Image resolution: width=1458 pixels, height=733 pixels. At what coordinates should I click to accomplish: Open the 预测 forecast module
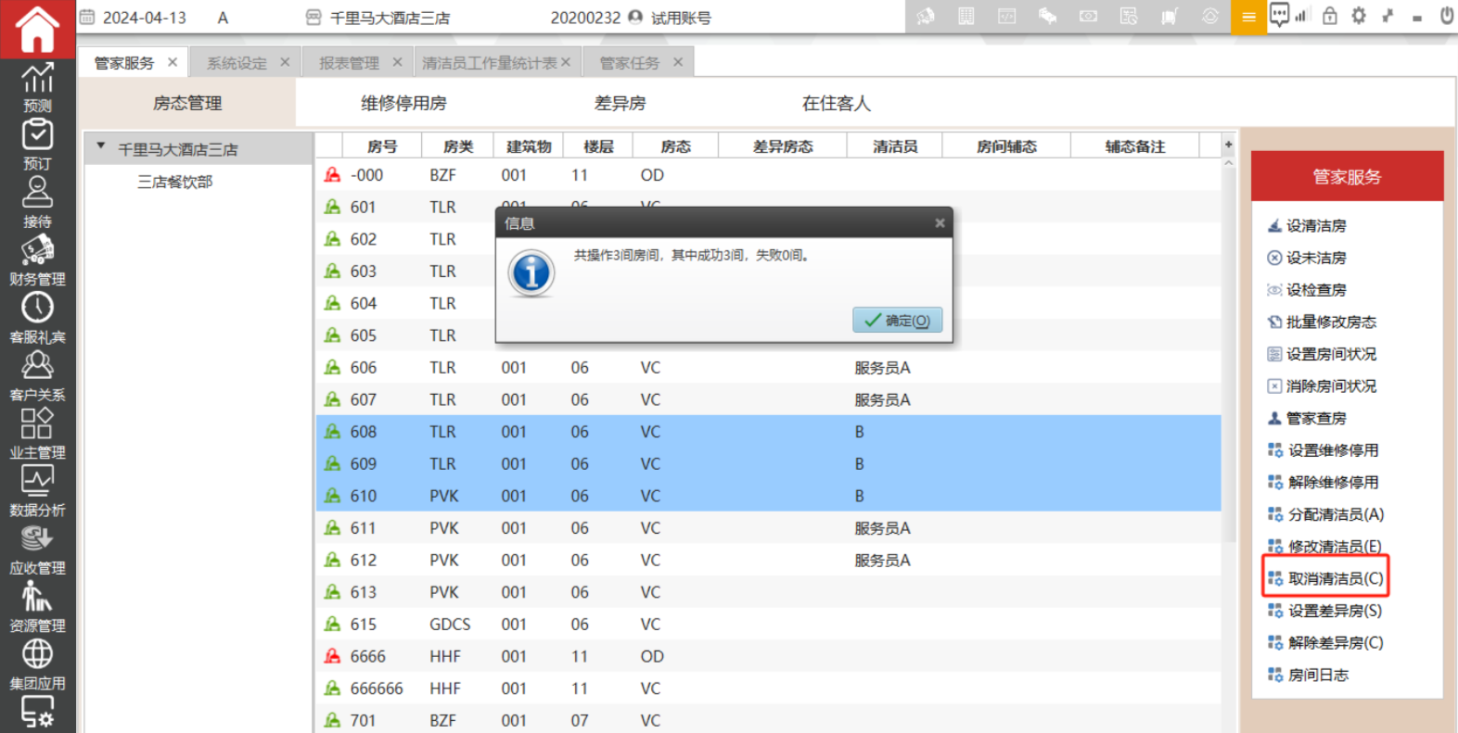pos(37,88)
